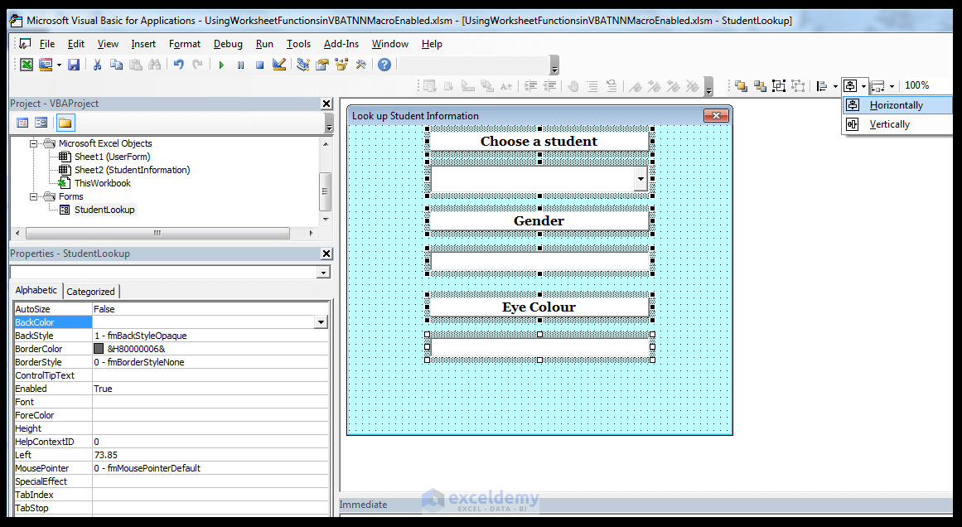The width and height of the screenshot is (962, 527).
Task: Open Find with the binoculars icon
Action: (155, 65)
